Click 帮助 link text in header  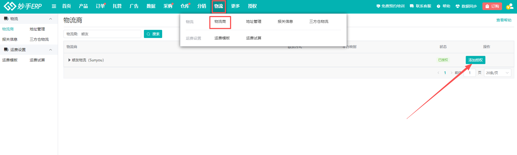point(446,6)
